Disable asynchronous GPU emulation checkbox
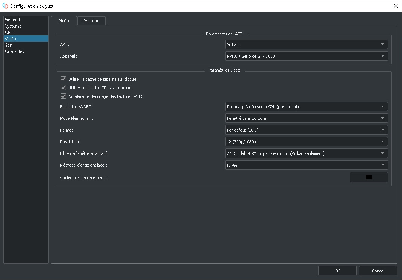 coord(63,88)
